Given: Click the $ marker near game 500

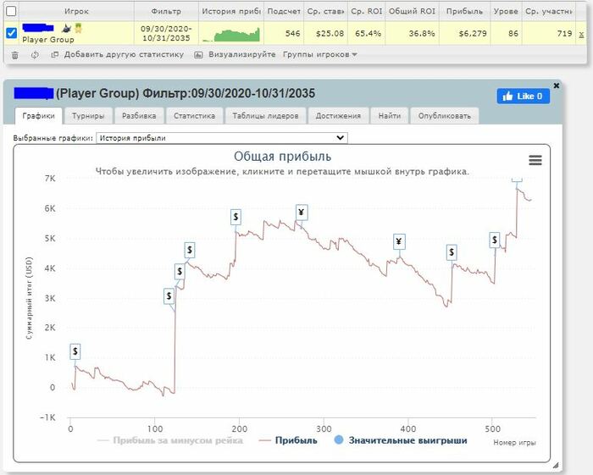Looking at the screenshot, I should tap(494, 240).
